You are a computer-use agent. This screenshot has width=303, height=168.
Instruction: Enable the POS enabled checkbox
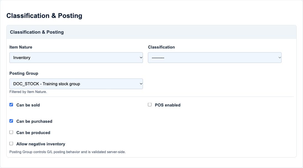point(150,105)
